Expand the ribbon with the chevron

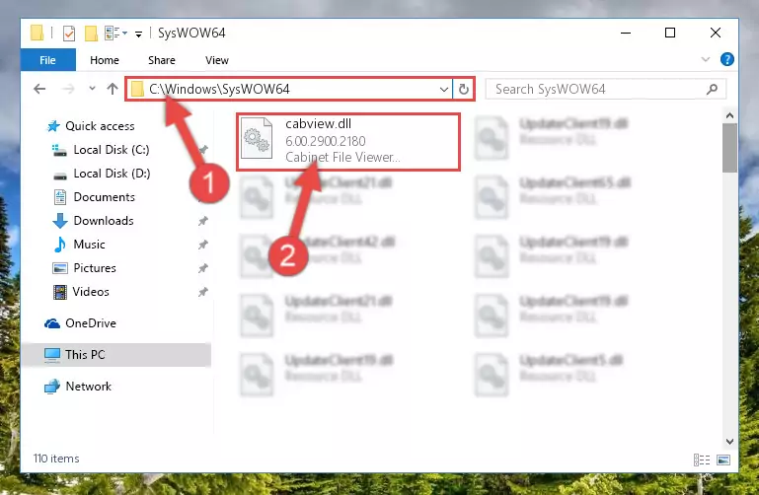706,59
